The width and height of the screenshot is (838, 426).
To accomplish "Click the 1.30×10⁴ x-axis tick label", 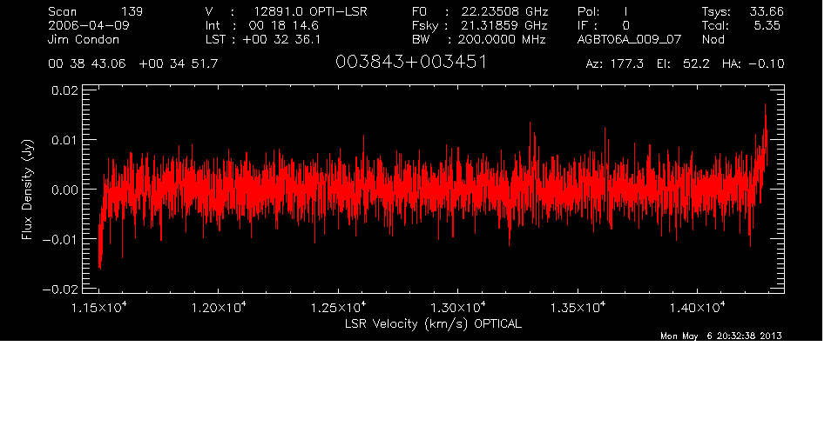I will [x=458, y=307].
